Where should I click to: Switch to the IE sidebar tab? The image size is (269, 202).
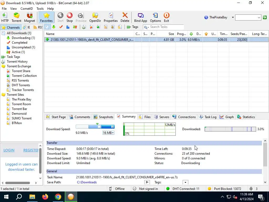click(x=27, y=27)
